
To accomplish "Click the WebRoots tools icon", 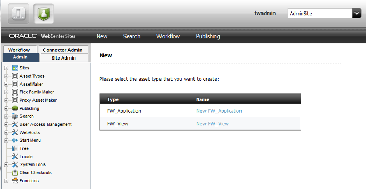I will [x=15, y=133].
